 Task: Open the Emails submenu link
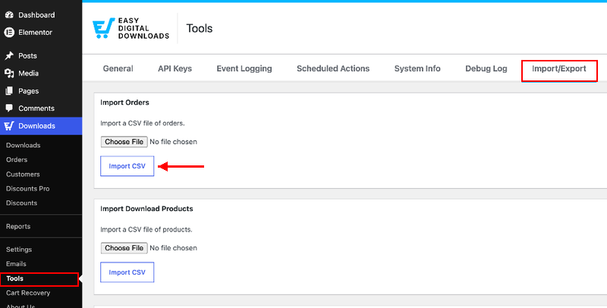tap(16, 264)
